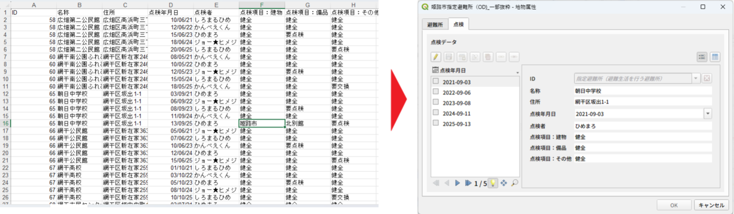
Task: Toggle the highlight current feature lightbulb
Action: point(493,183)
